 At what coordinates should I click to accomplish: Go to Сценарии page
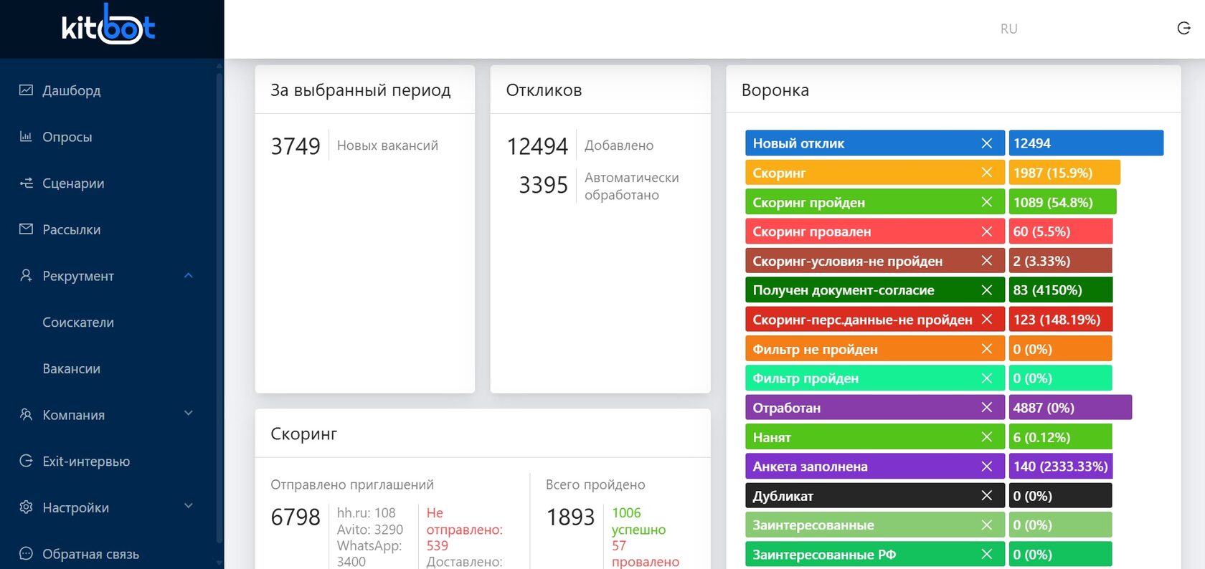[73, 183]
